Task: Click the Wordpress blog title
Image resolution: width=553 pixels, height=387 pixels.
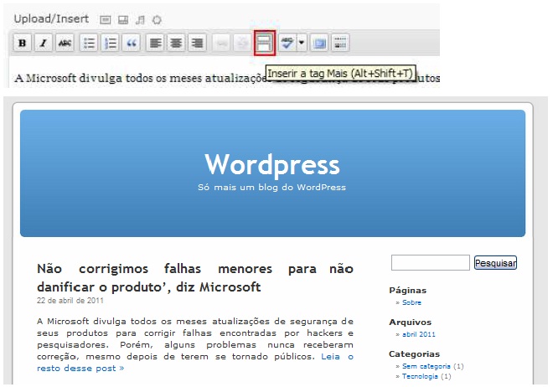Action: tap(272, 164)
